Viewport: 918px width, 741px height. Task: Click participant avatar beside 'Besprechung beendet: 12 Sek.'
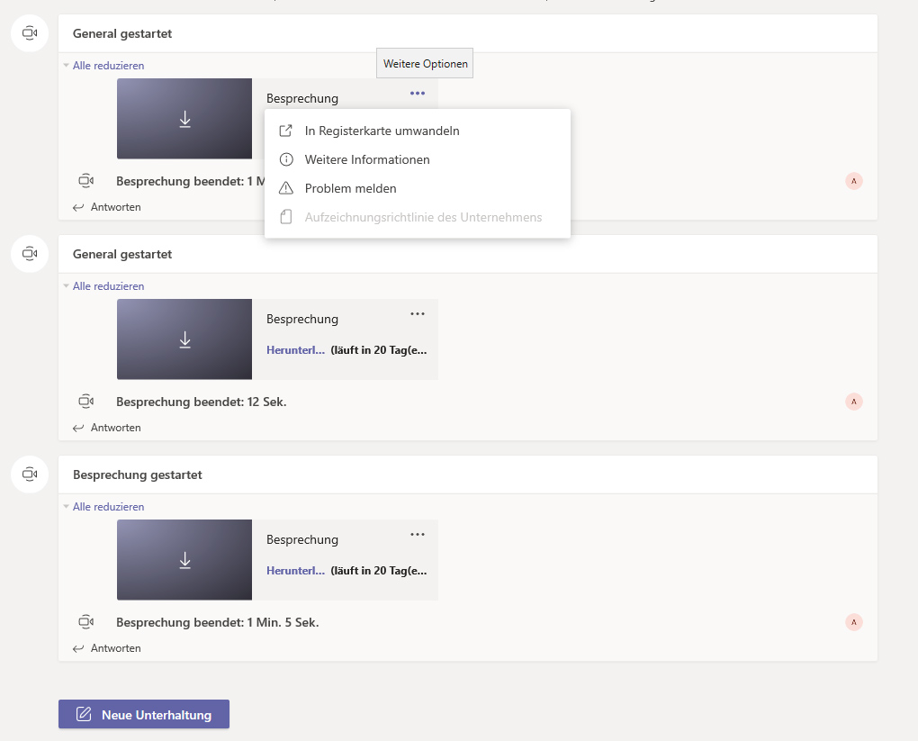coord(853,402)
